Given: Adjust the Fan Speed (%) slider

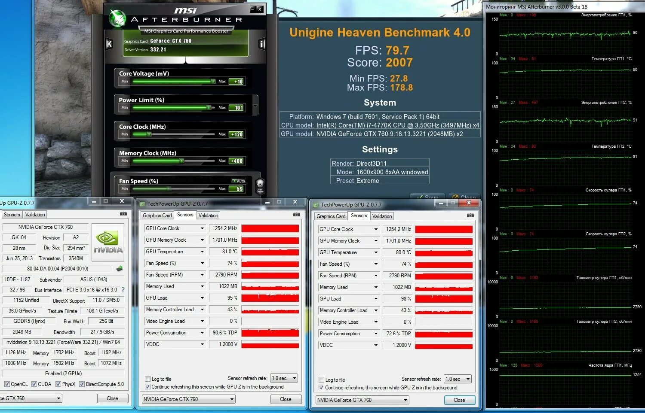Looking at the screenshot, I should (x=174, y=188).
